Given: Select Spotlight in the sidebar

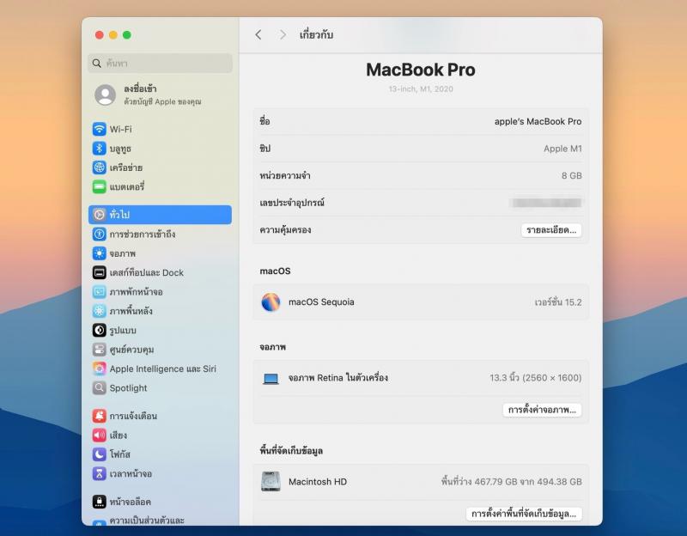Looking at the screenshot, I should click(160, 388).
